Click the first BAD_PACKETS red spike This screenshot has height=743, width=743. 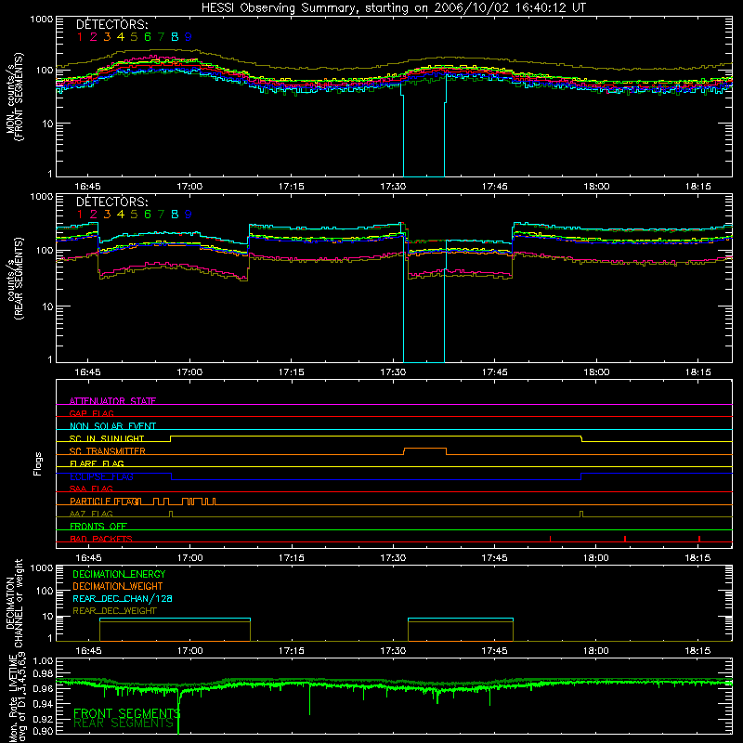[x=550, y=539]
